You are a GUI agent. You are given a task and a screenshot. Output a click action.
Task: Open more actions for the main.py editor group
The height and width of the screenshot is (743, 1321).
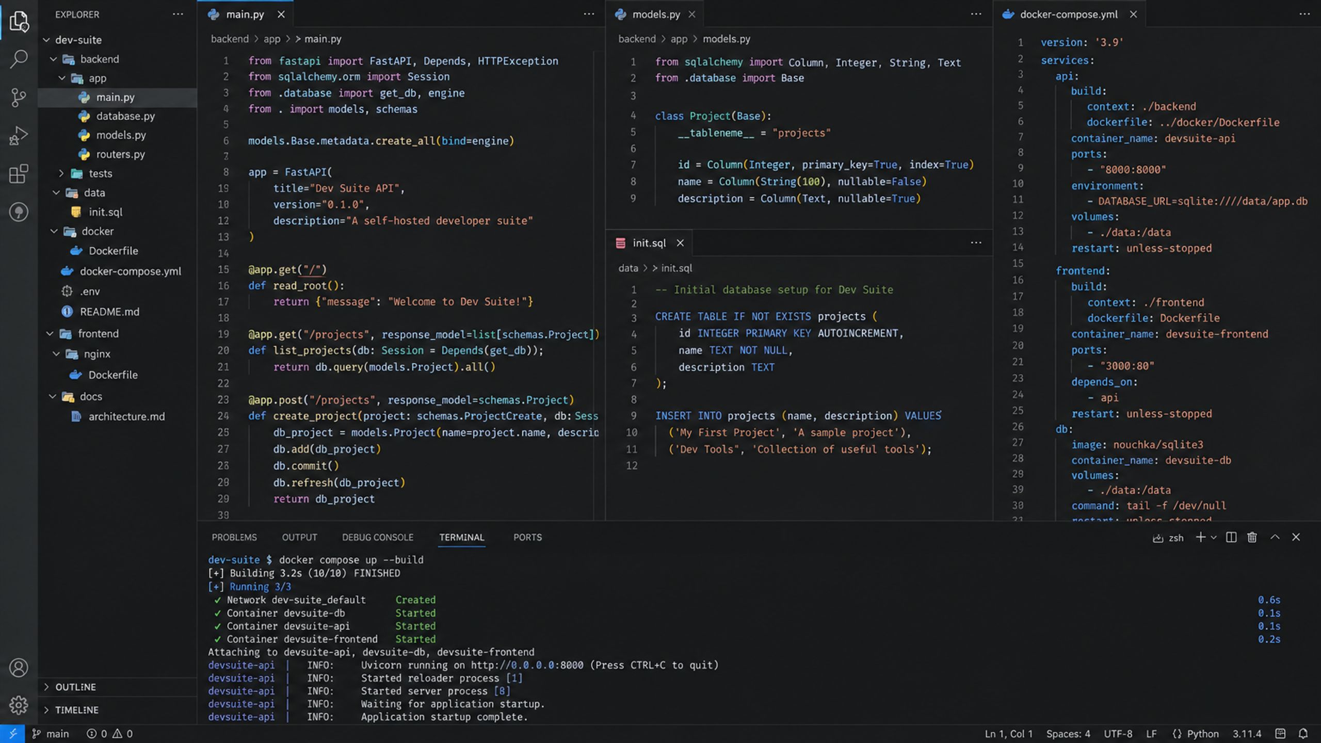click(x=589, y=14)
